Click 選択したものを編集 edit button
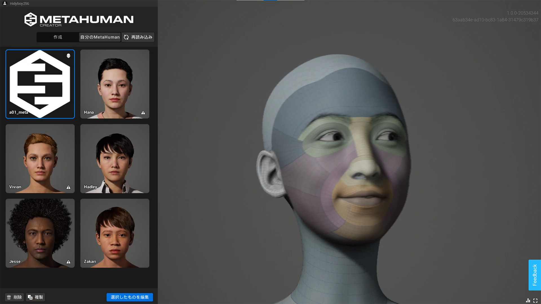Viewport: 541px width, 304px height. point(130,297)
